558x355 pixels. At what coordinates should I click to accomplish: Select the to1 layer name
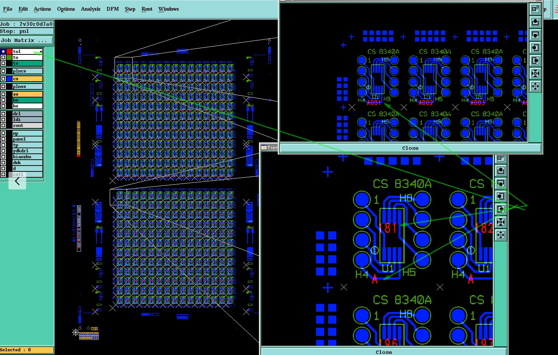click(27, 52)
